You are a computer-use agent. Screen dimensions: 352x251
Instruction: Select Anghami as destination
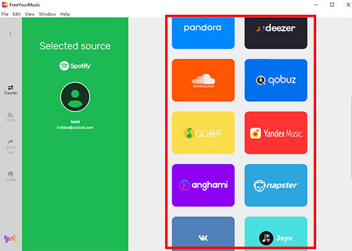203,185
